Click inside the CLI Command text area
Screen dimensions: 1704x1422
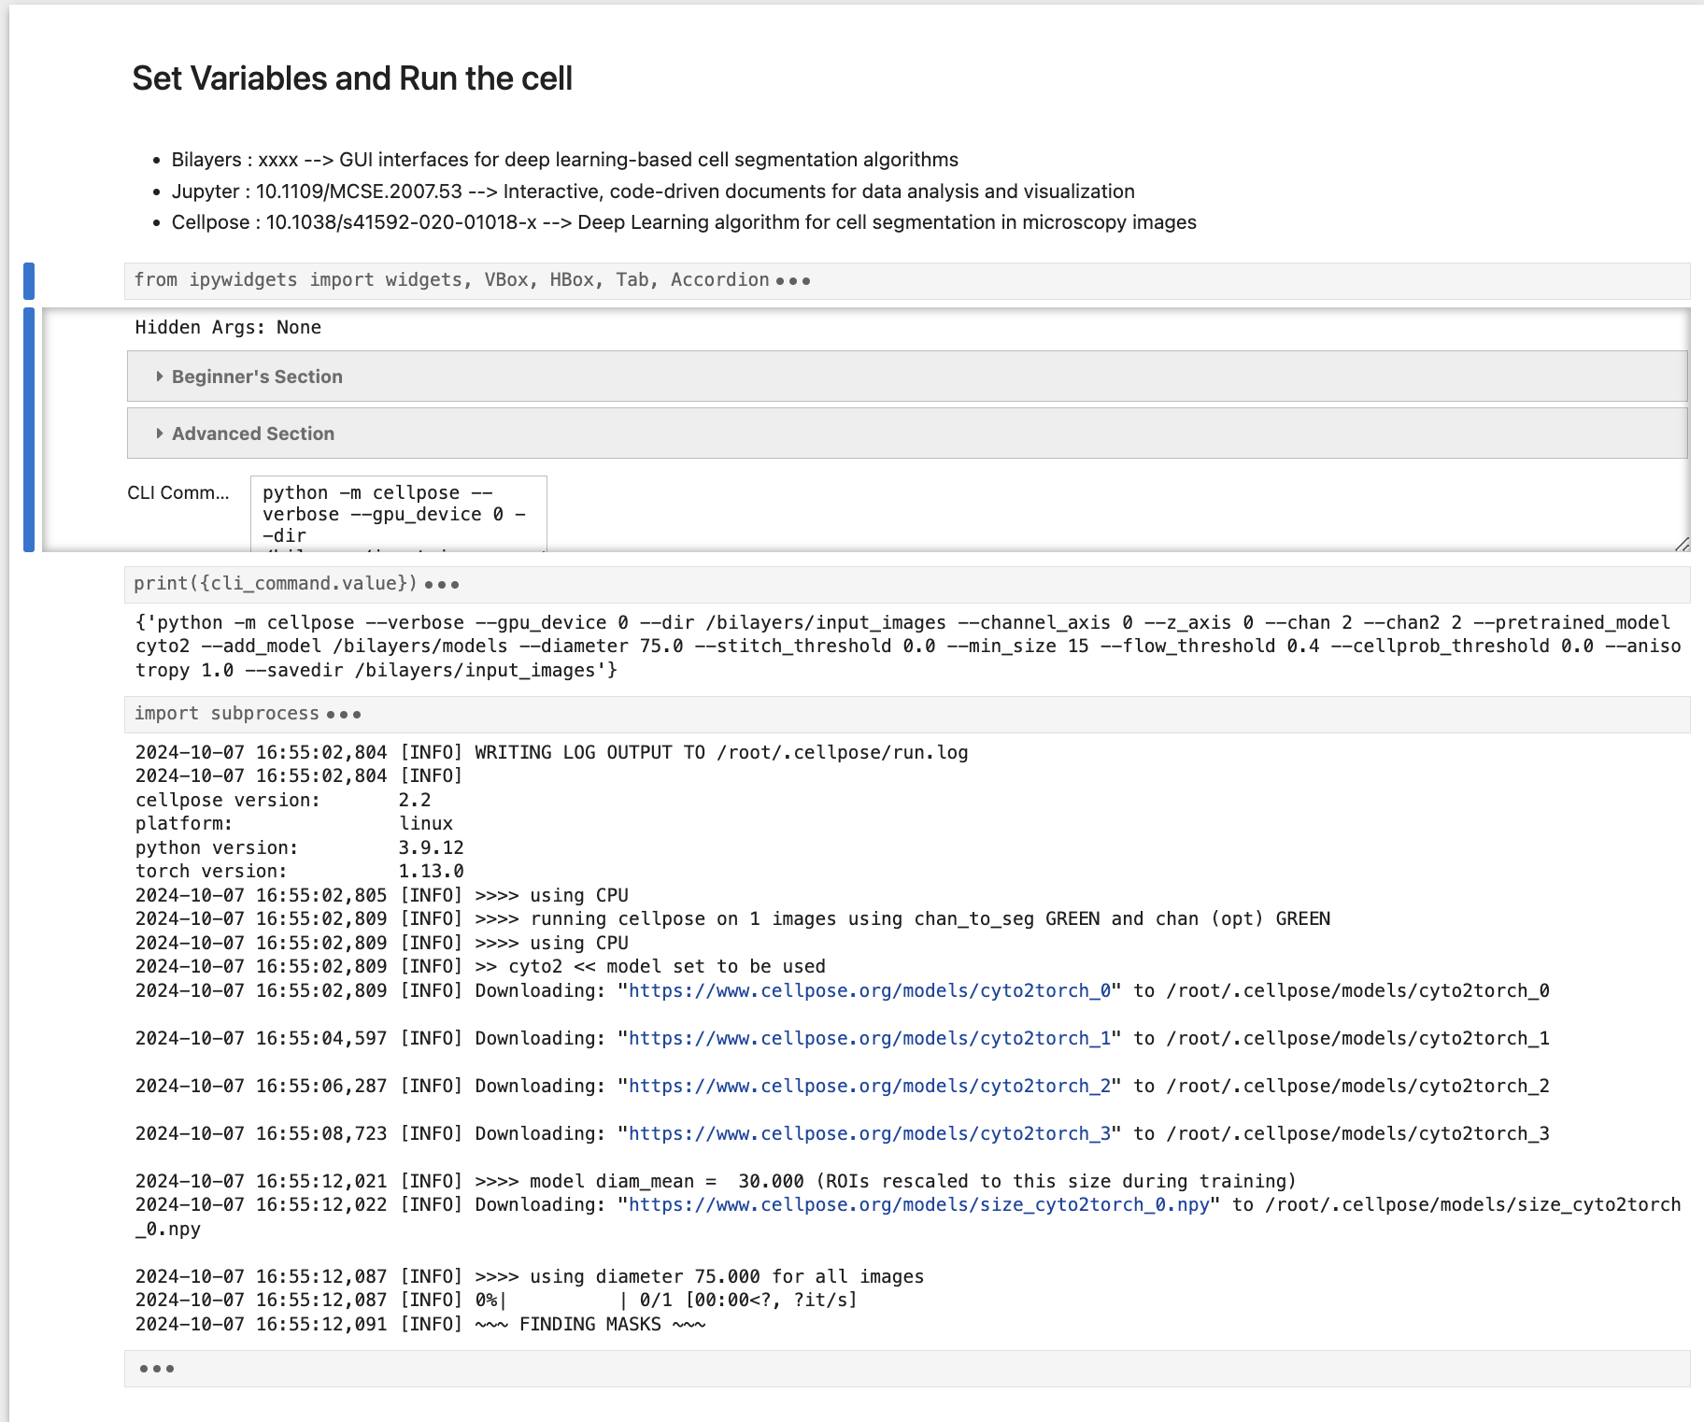(x=398, y=514)
